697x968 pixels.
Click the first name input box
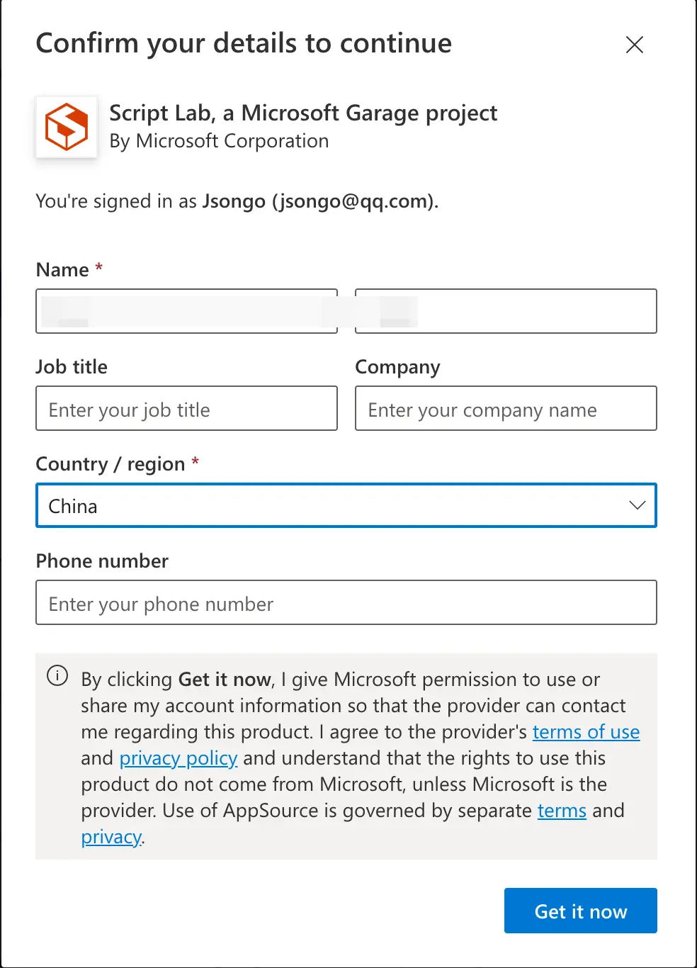click(186, 311)
